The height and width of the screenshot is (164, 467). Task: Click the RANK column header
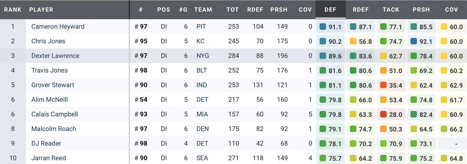coord(13,10)
